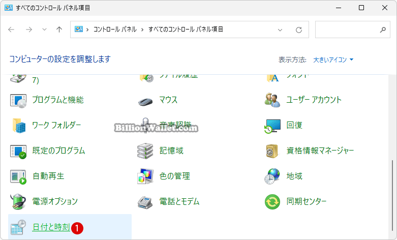Click the Mouse (マウス) icon

tap(145, 101)
